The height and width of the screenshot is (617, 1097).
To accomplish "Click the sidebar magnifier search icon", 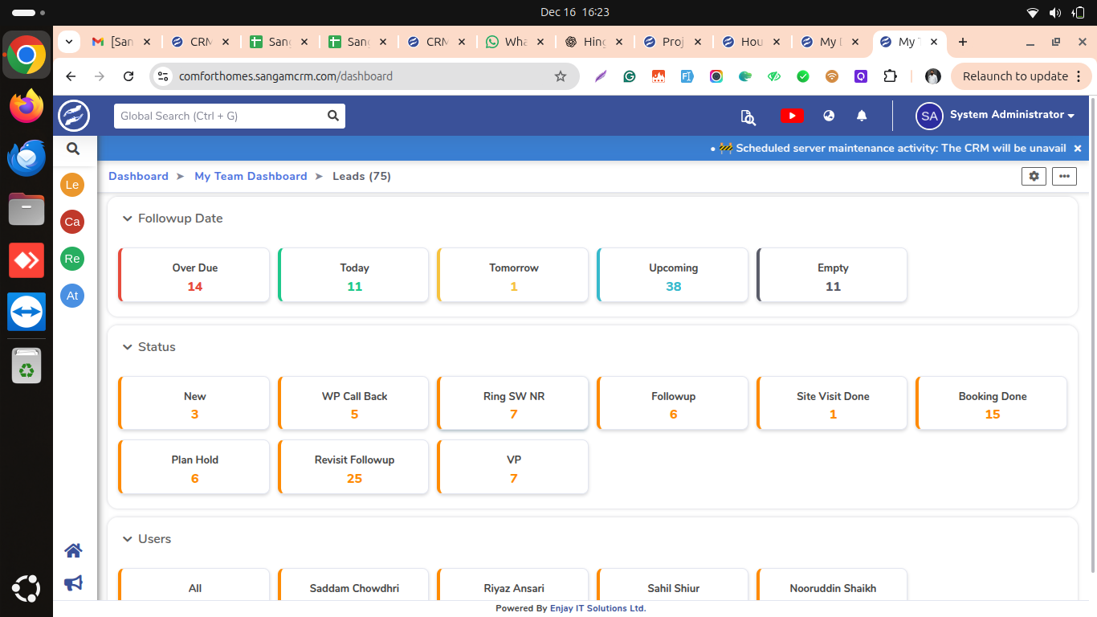I will coord(73,149).
